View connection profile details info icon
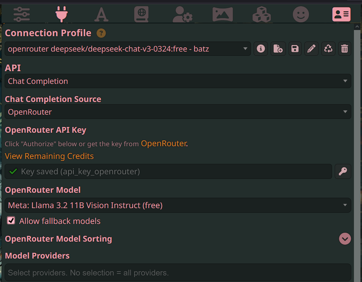Viewport: 362px width, 282px height. pos(261,49)
